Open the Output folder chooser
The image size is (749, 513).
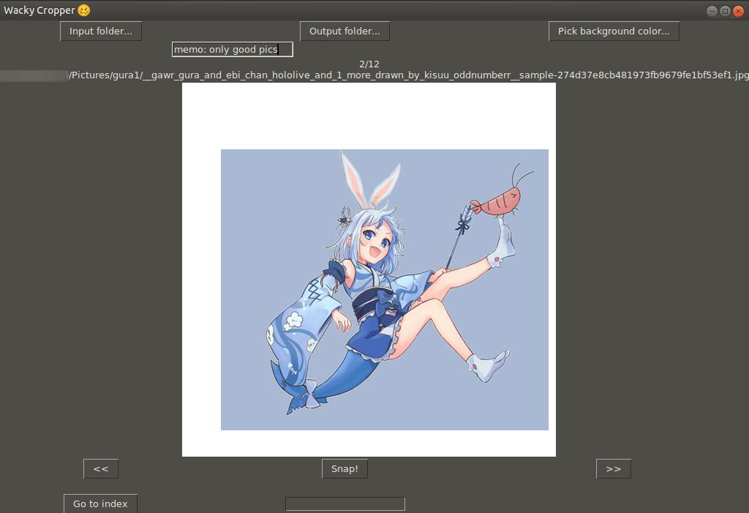(345, 31)
